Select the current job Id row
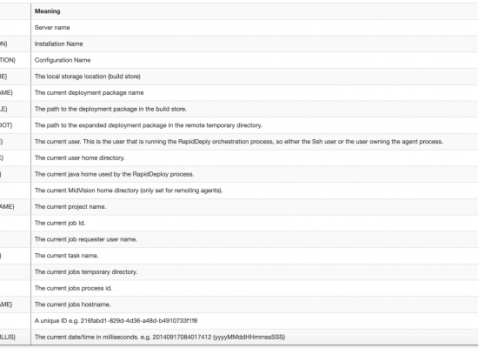The image size is (478, 348). pos(239,223)
